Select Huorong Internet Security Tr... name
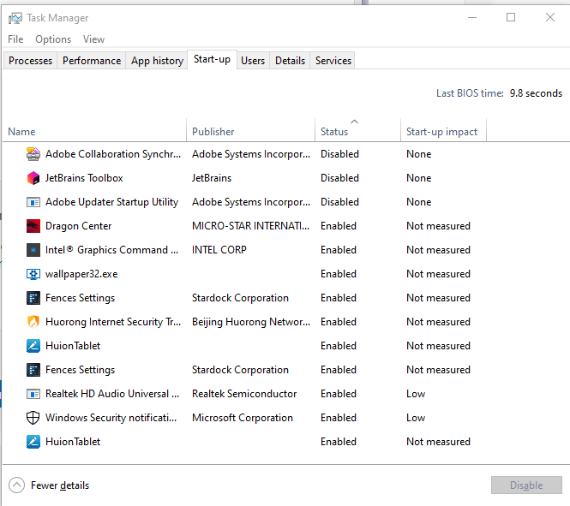 coord(113,322)
